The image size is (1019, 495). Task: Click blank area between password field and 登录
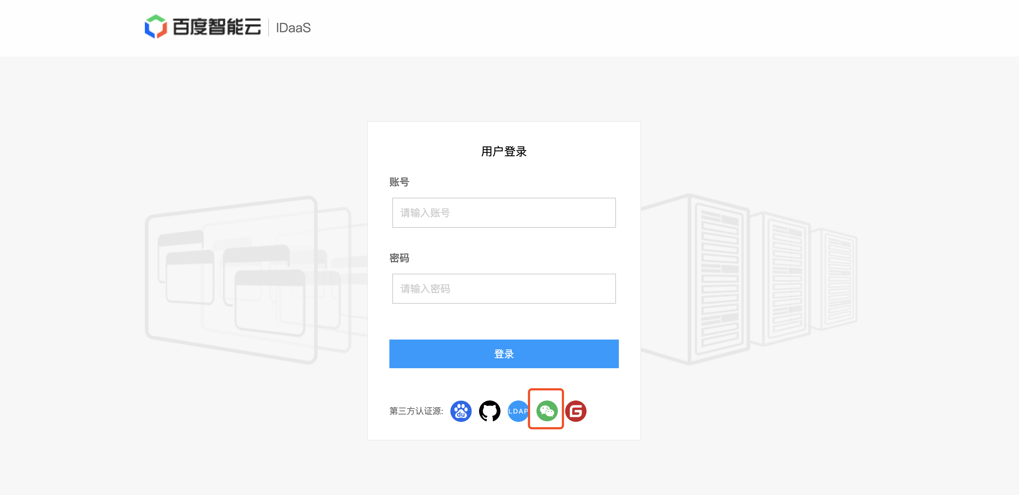503,322
